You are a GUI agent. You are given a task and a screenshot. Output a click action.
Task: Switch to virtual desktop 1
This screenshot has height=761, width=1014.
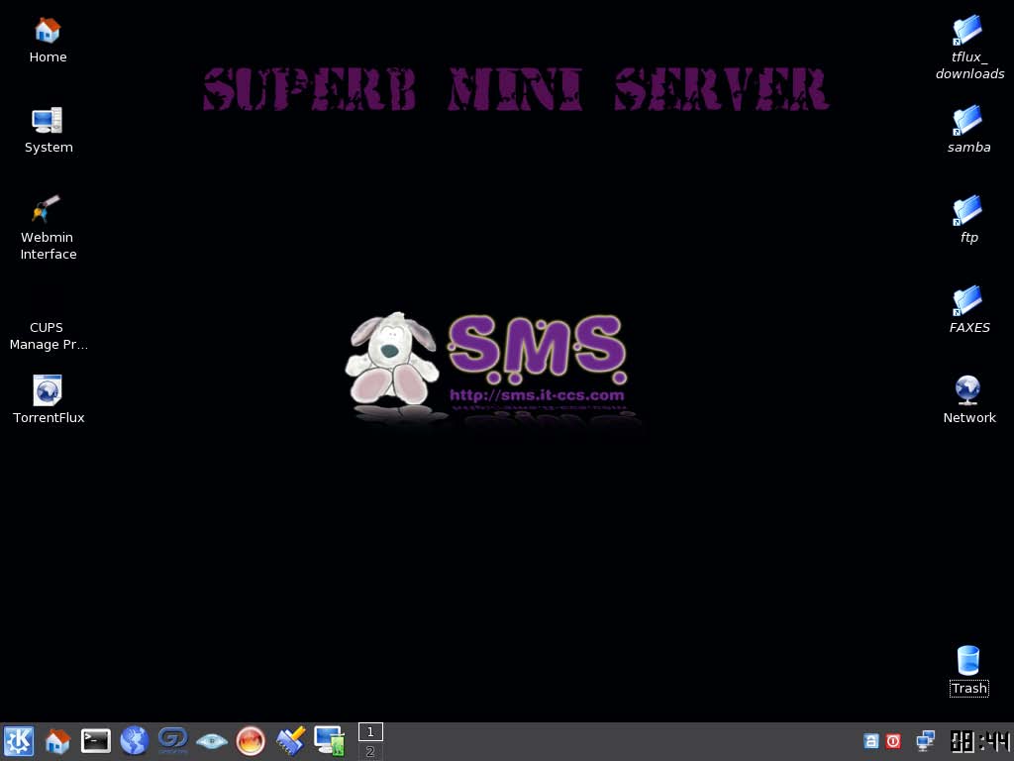point(370,732)
